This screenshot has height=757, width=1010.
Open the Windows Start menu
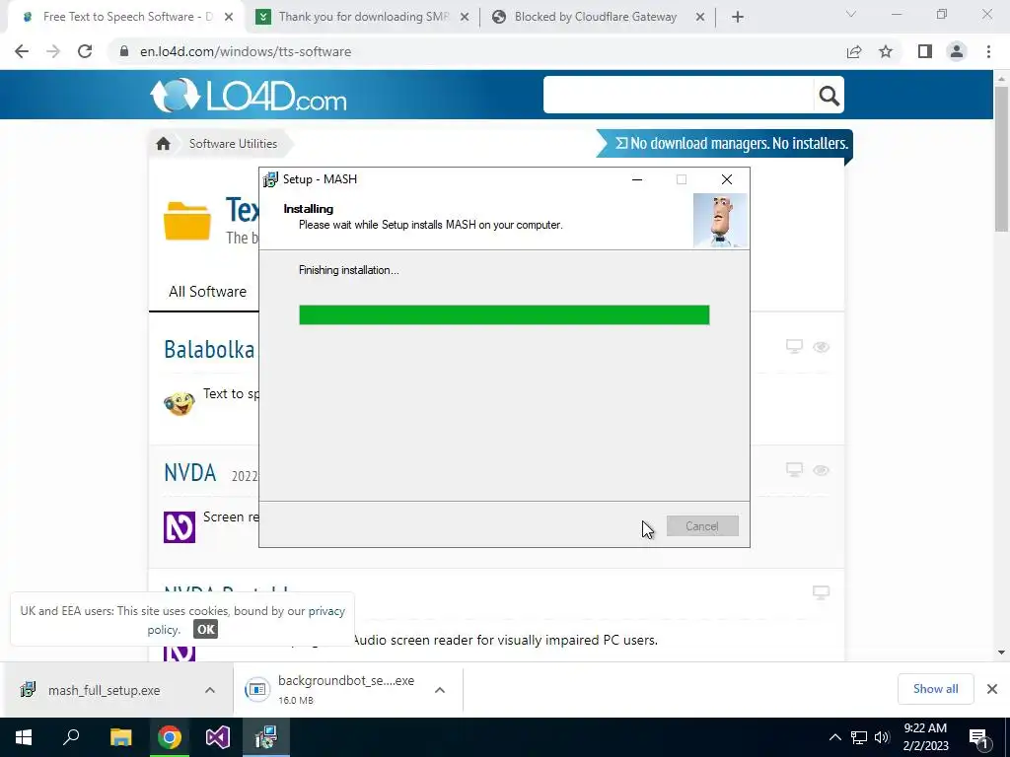tap(24, 737)
